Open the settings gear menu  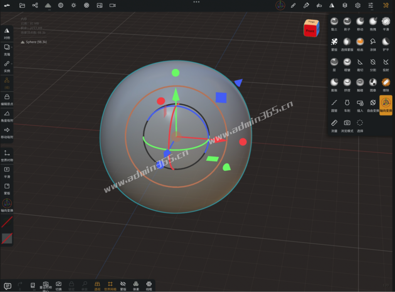(358, 5)
